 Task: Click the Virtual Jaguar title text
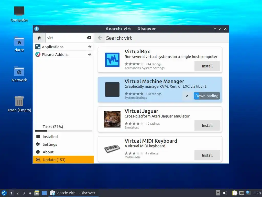point(141,111)
